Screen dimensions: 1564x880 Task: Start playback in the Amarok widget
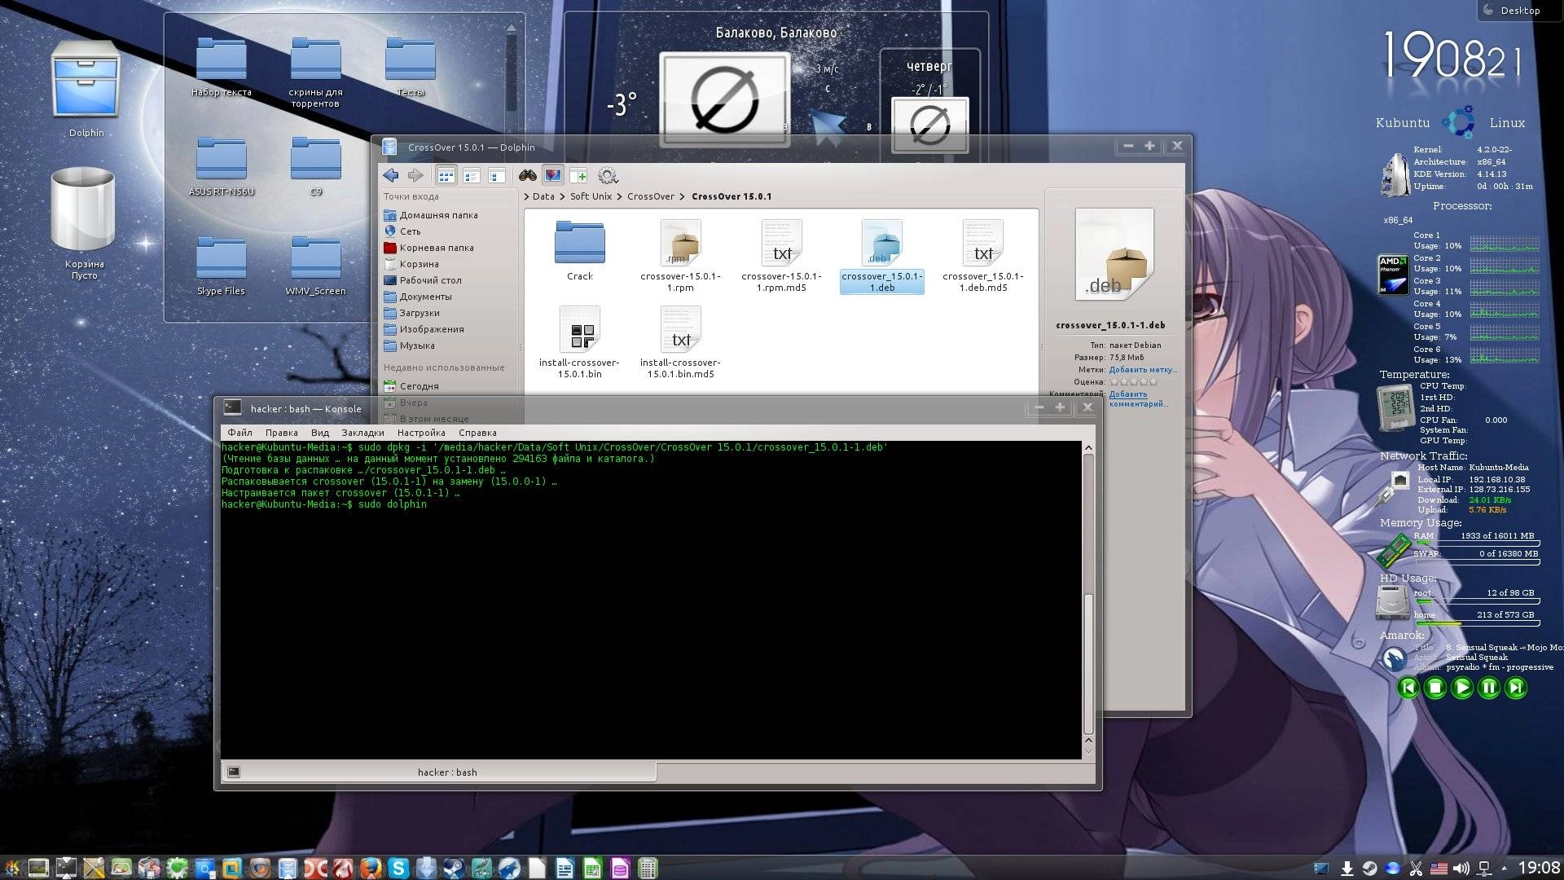1462,688
